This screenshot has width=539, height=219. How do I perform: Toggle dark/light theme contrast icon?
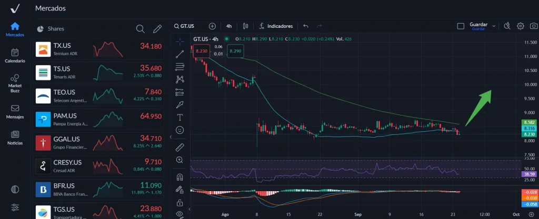15,189
